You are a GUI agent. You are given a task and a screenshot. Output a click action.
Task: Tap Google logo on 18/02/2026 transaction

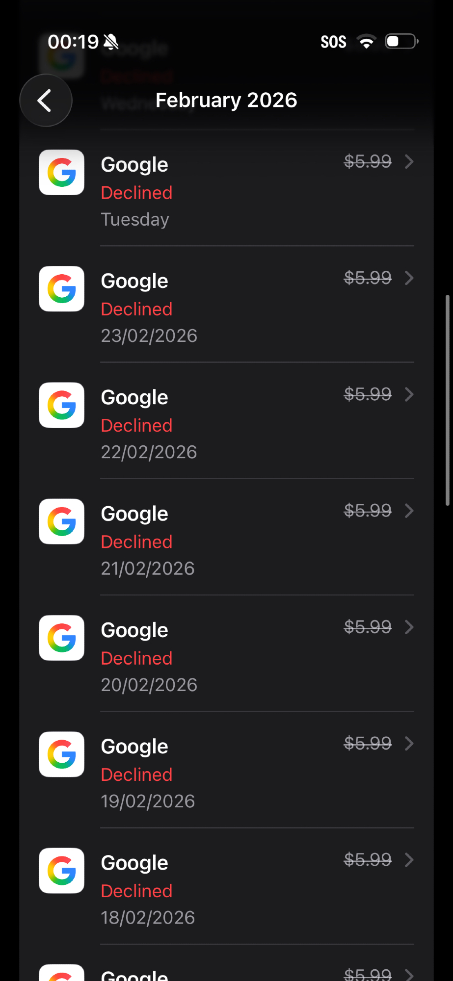[x=62, y=871]
